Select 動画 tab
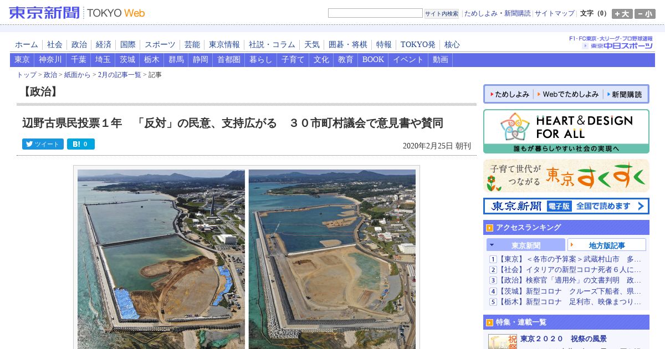 point(441,60)
